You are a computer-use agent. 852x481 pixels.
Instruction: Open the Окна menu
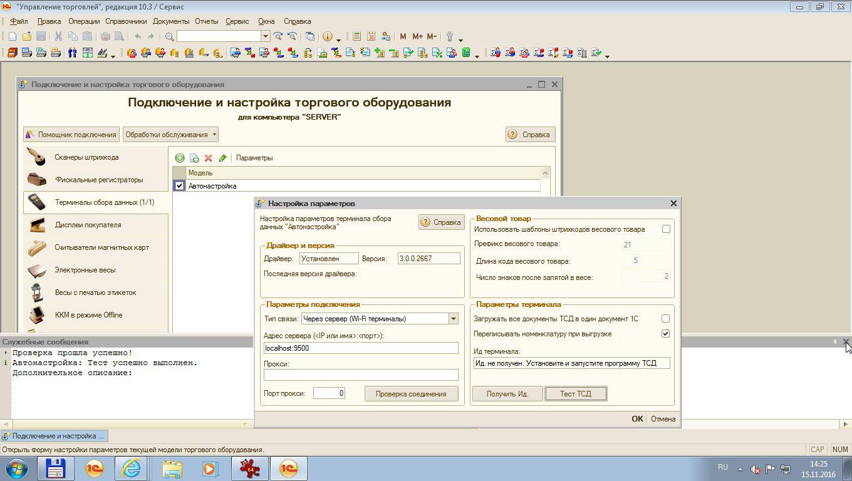click(x=266, y=21)
